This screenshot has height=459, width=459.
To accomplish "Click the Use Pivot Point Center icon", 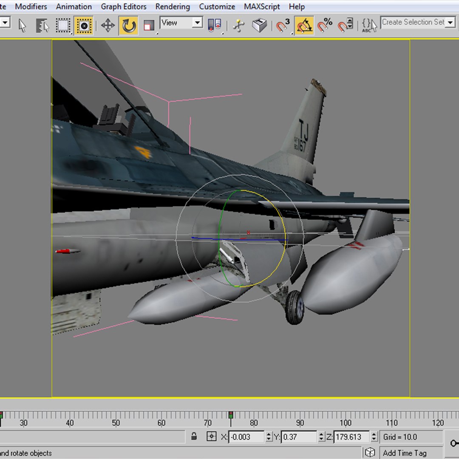I will coord(215,25).
